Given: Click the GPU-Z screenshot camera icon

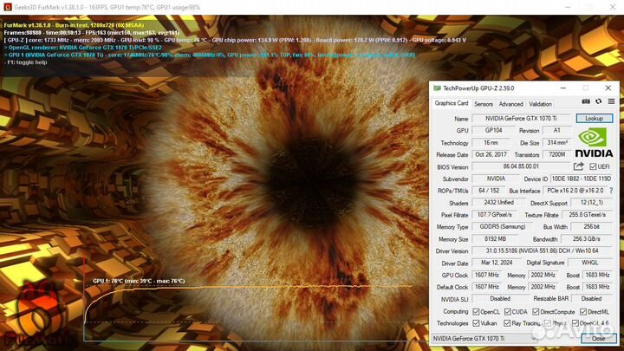Looking at the screenshot, I should tap(586, 103).
